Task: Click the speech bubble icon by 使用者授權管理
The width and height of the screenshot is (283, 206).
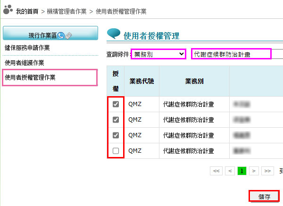Action: point(114,34)
